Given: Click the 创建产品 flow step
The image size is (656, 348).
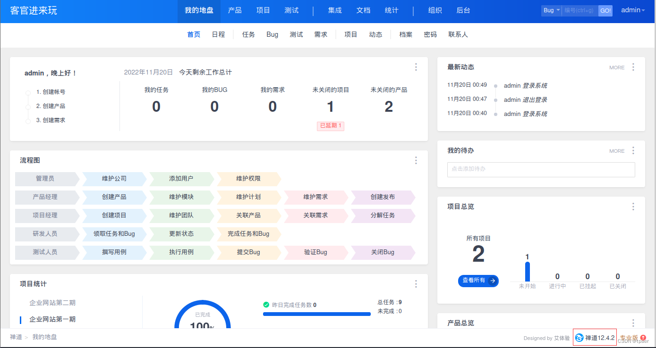Looking at the screenshot, I should (x=114, y=197).
